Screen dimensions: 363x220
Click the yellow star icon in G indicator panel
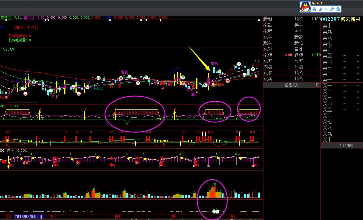point(7,141)
